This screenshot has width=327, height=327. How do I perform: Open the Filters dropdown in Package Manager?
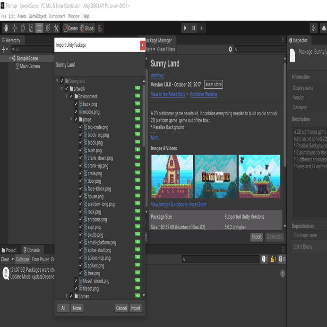(150, 49)
